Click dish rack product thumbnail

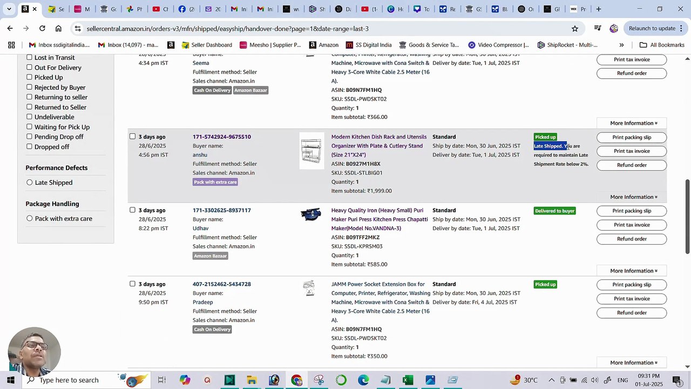pos(312,151)
